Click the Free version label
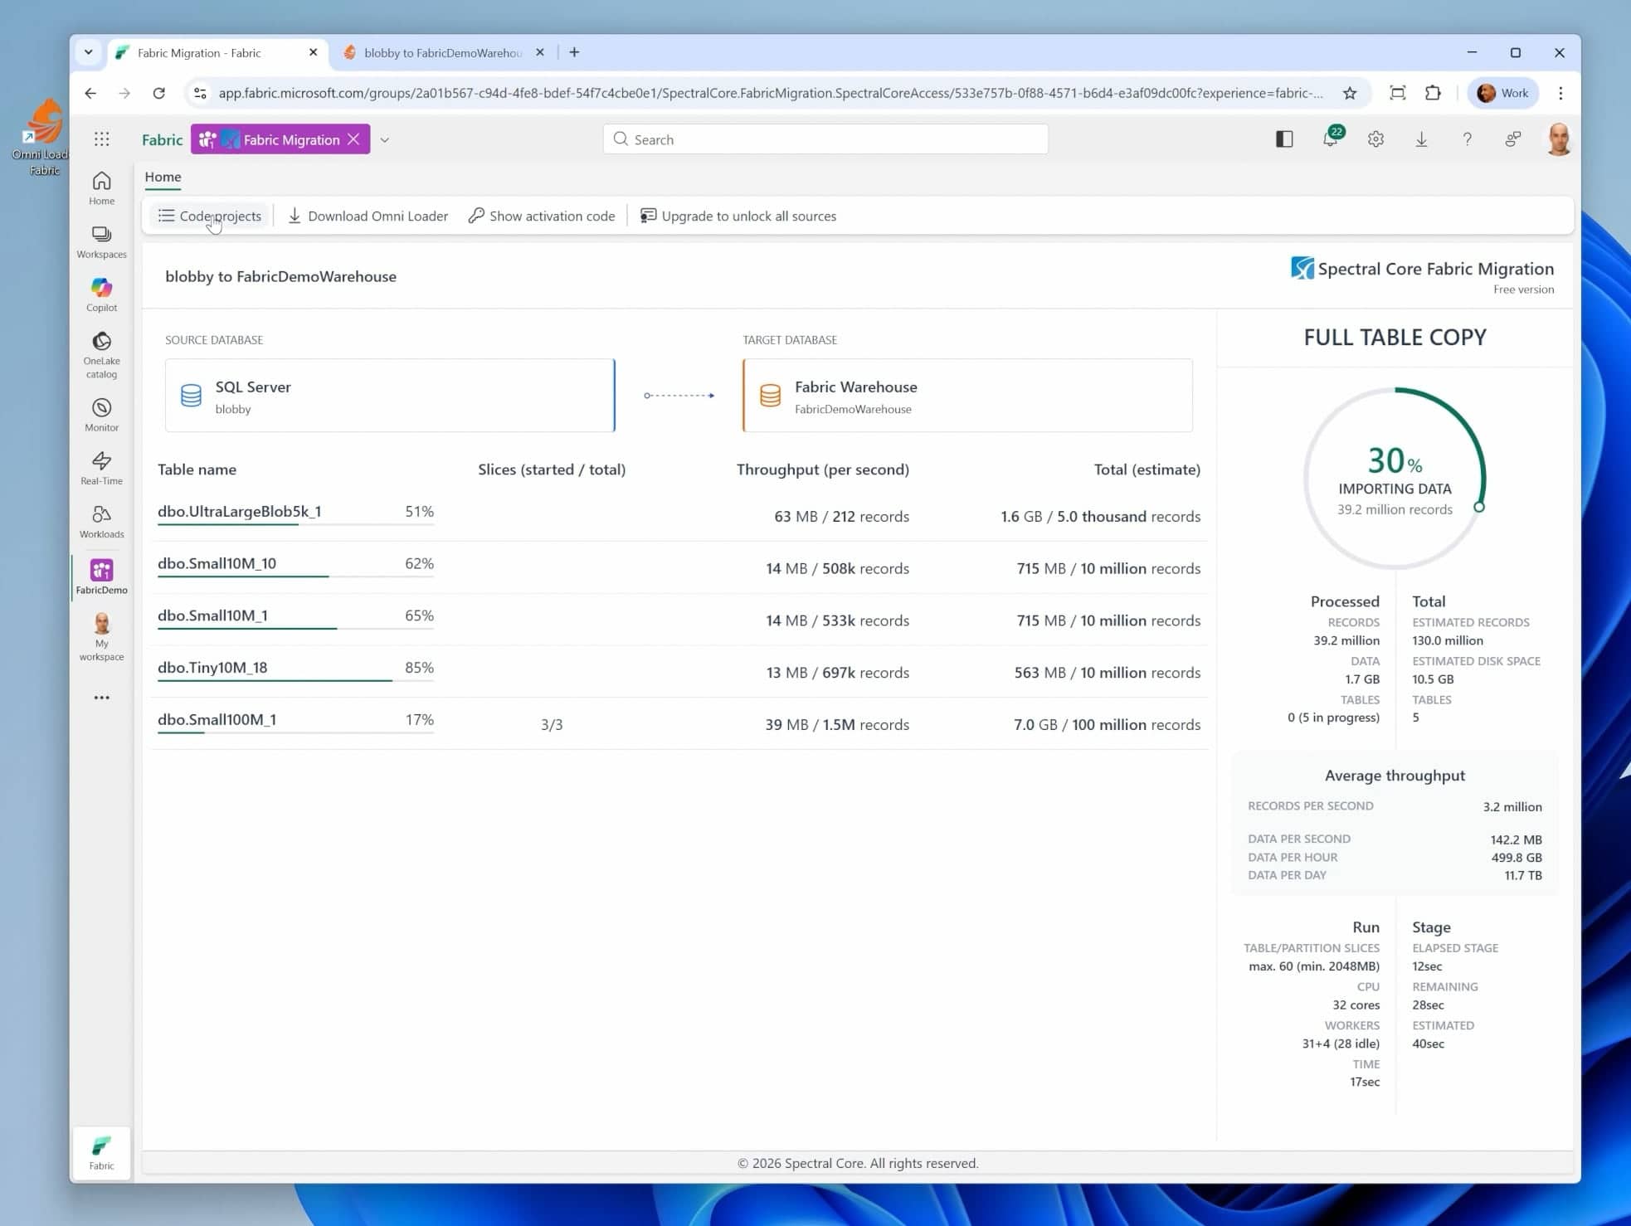1631x1226 pixels. point(1523,289)
